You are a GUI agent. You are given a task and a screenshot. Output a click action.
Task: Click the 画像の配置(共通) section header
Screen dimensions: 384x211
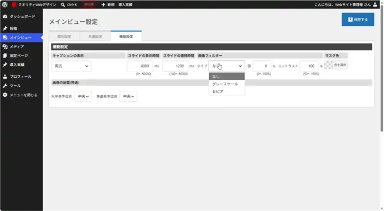211,82
